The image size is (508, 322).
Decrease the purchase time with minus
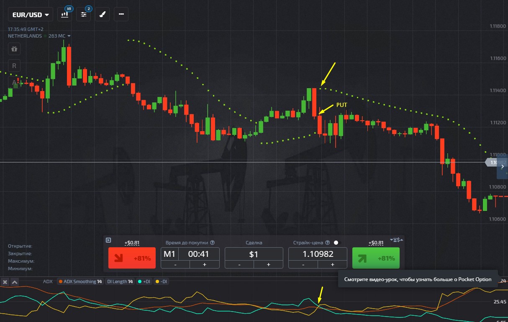point(175,264)
